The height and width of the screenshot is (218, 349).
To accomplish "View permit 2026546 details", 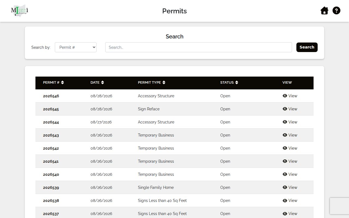I will 290,96.
